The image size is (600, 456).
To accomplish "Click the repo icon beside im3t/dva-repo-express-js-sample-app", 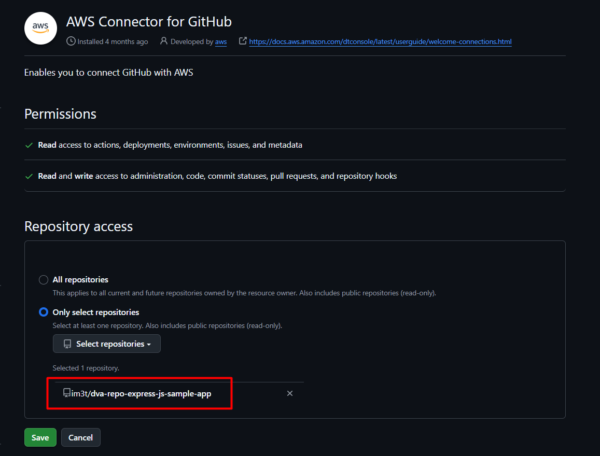I will pos(67,393).
